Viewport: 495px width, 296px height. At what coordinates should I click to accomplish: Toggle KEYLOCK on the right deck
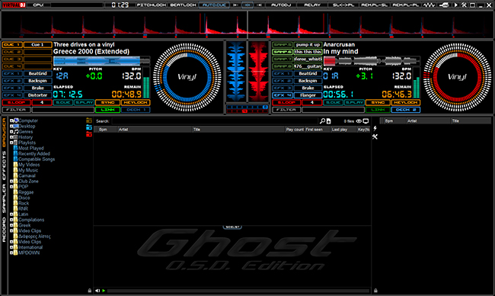[x=406, y=102]
